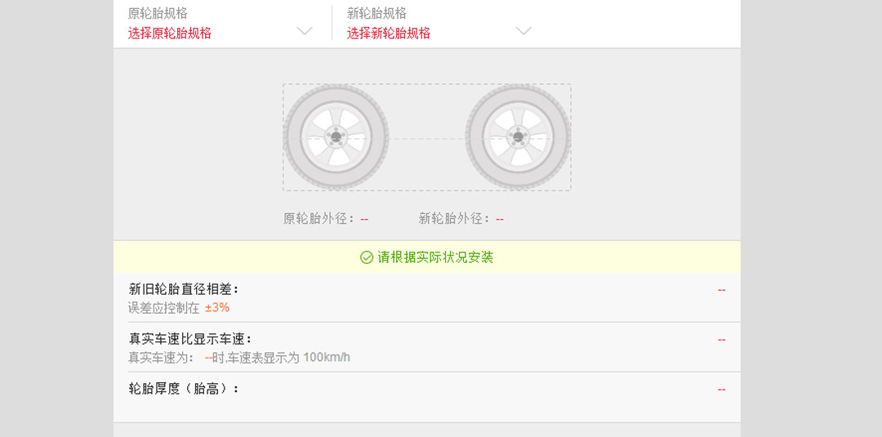
Task: Click the 原轮胎外径 label
Action: pos(319,219)
